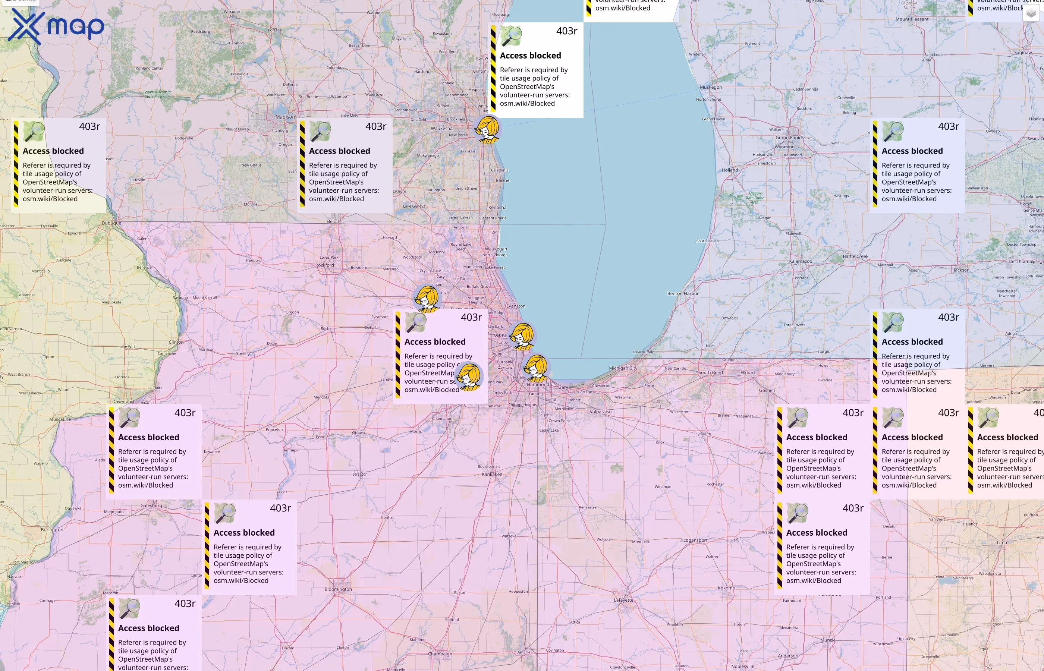The width and height of the screenshot is (1044, 671).
Task: Click the Gary city label
Action: [x=563, y=387]
